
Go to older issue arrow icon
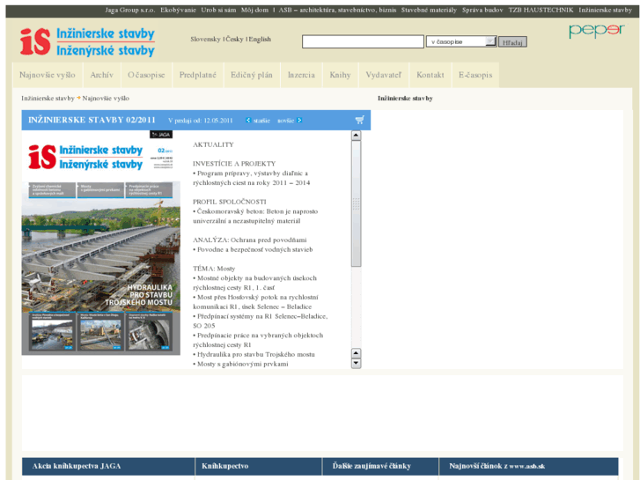pos(248,120)
